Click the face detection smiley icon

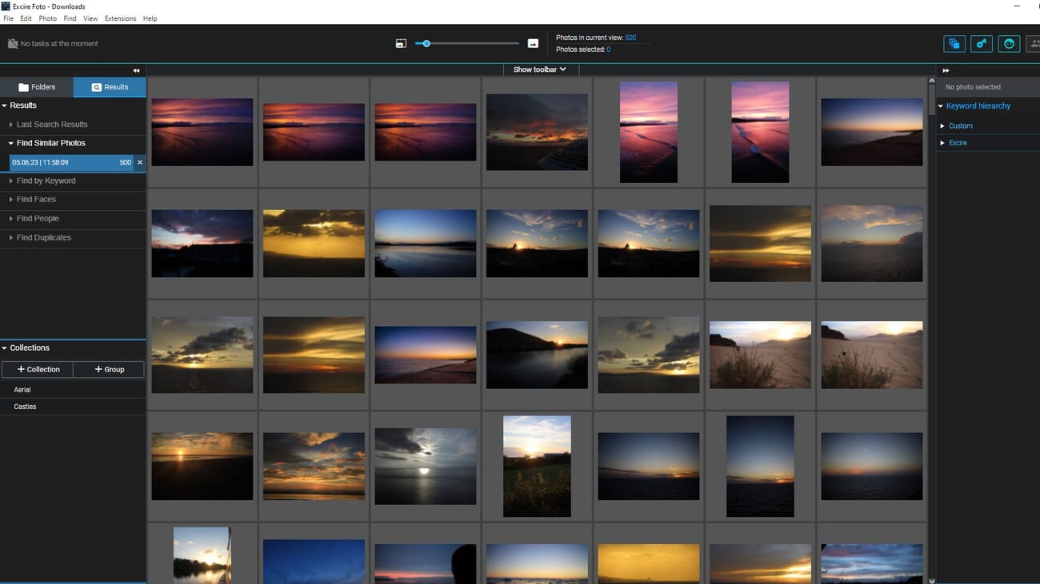(x=1009, y=44)
